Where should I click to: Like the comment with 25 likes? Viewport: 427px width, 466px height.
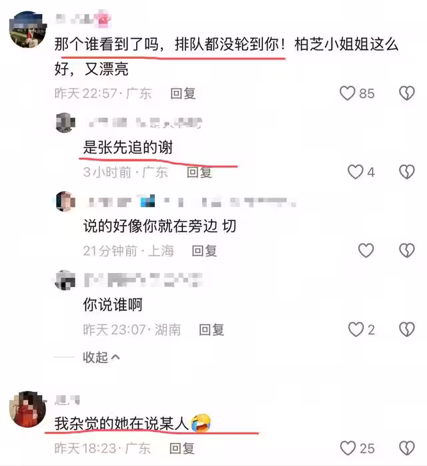pyautogui.click(x=348, y=448)
